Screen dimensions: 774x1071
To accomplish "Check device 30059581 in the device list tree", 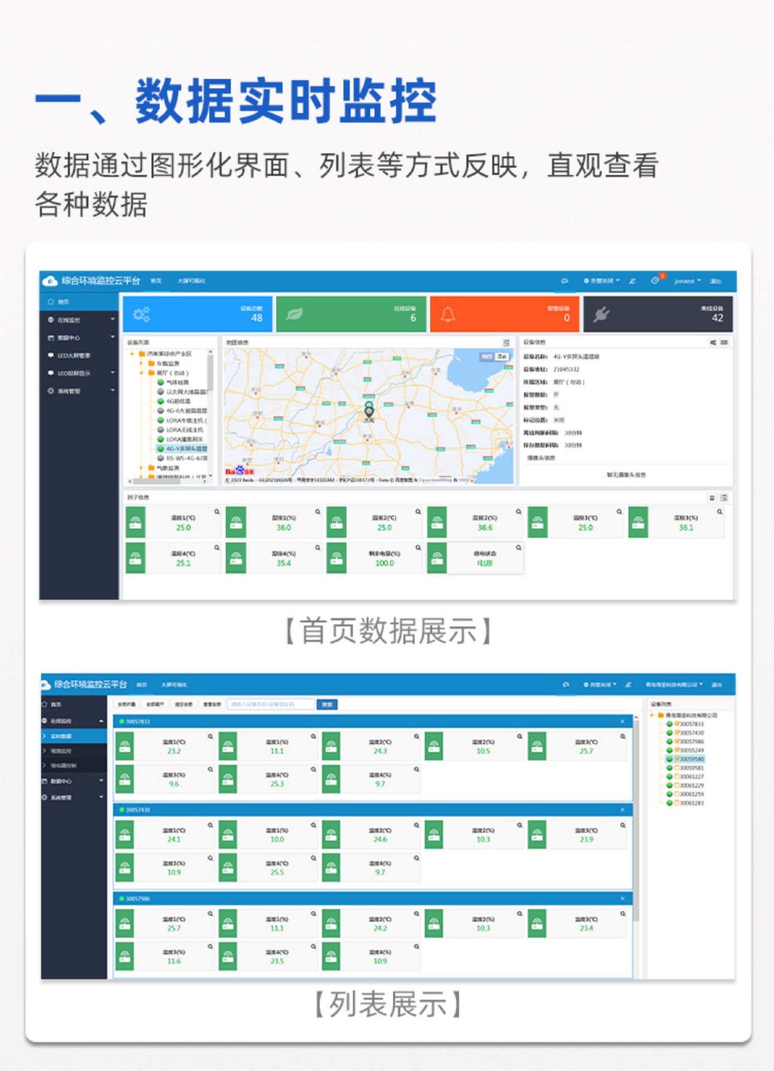I will (677, 768).
